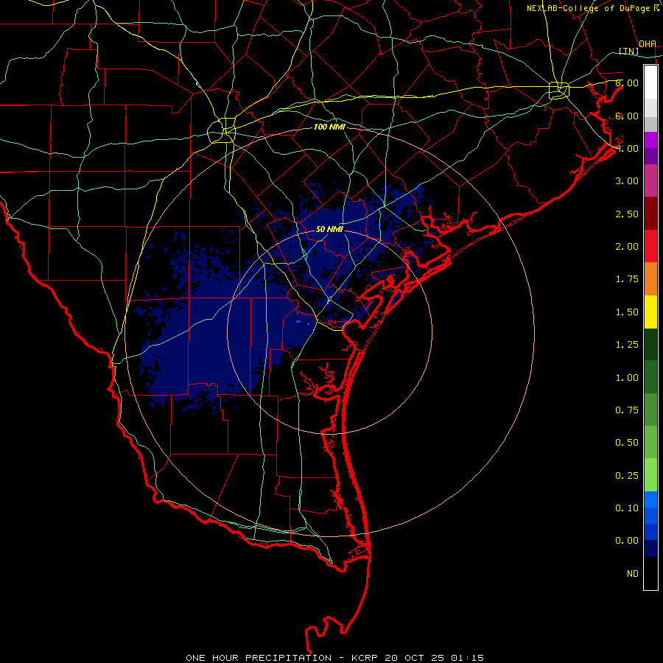Select the yellow legend swatch

click(x=650, y=312)
